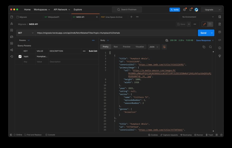The width and height of the screenshot is (232, 148).
Task: Open History in left sidebar
Action: coord(12,57)
